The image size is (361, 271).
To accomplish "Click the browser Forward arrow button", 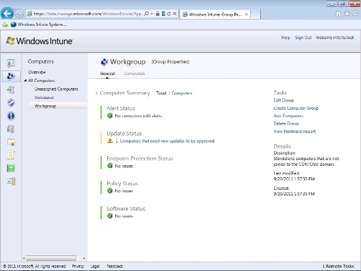I will [20, 14].
